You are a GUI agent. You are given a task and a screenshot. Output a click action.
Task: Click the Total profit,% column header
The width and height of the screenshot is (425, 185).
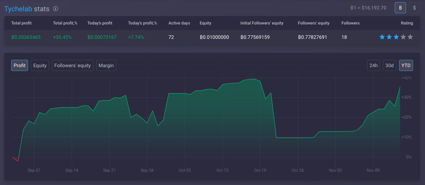click(65, 23)
